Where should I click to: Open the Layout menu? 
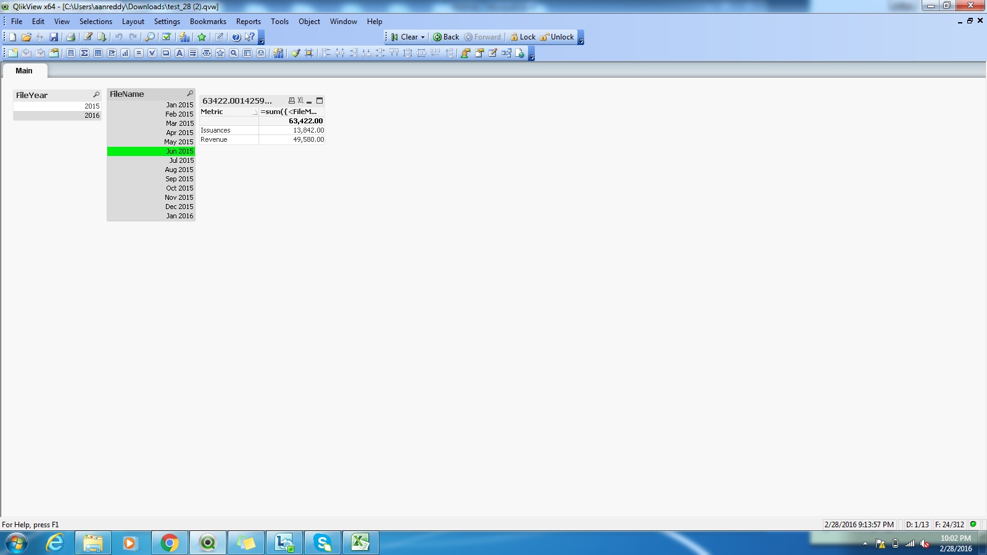(x=133, y=22)
